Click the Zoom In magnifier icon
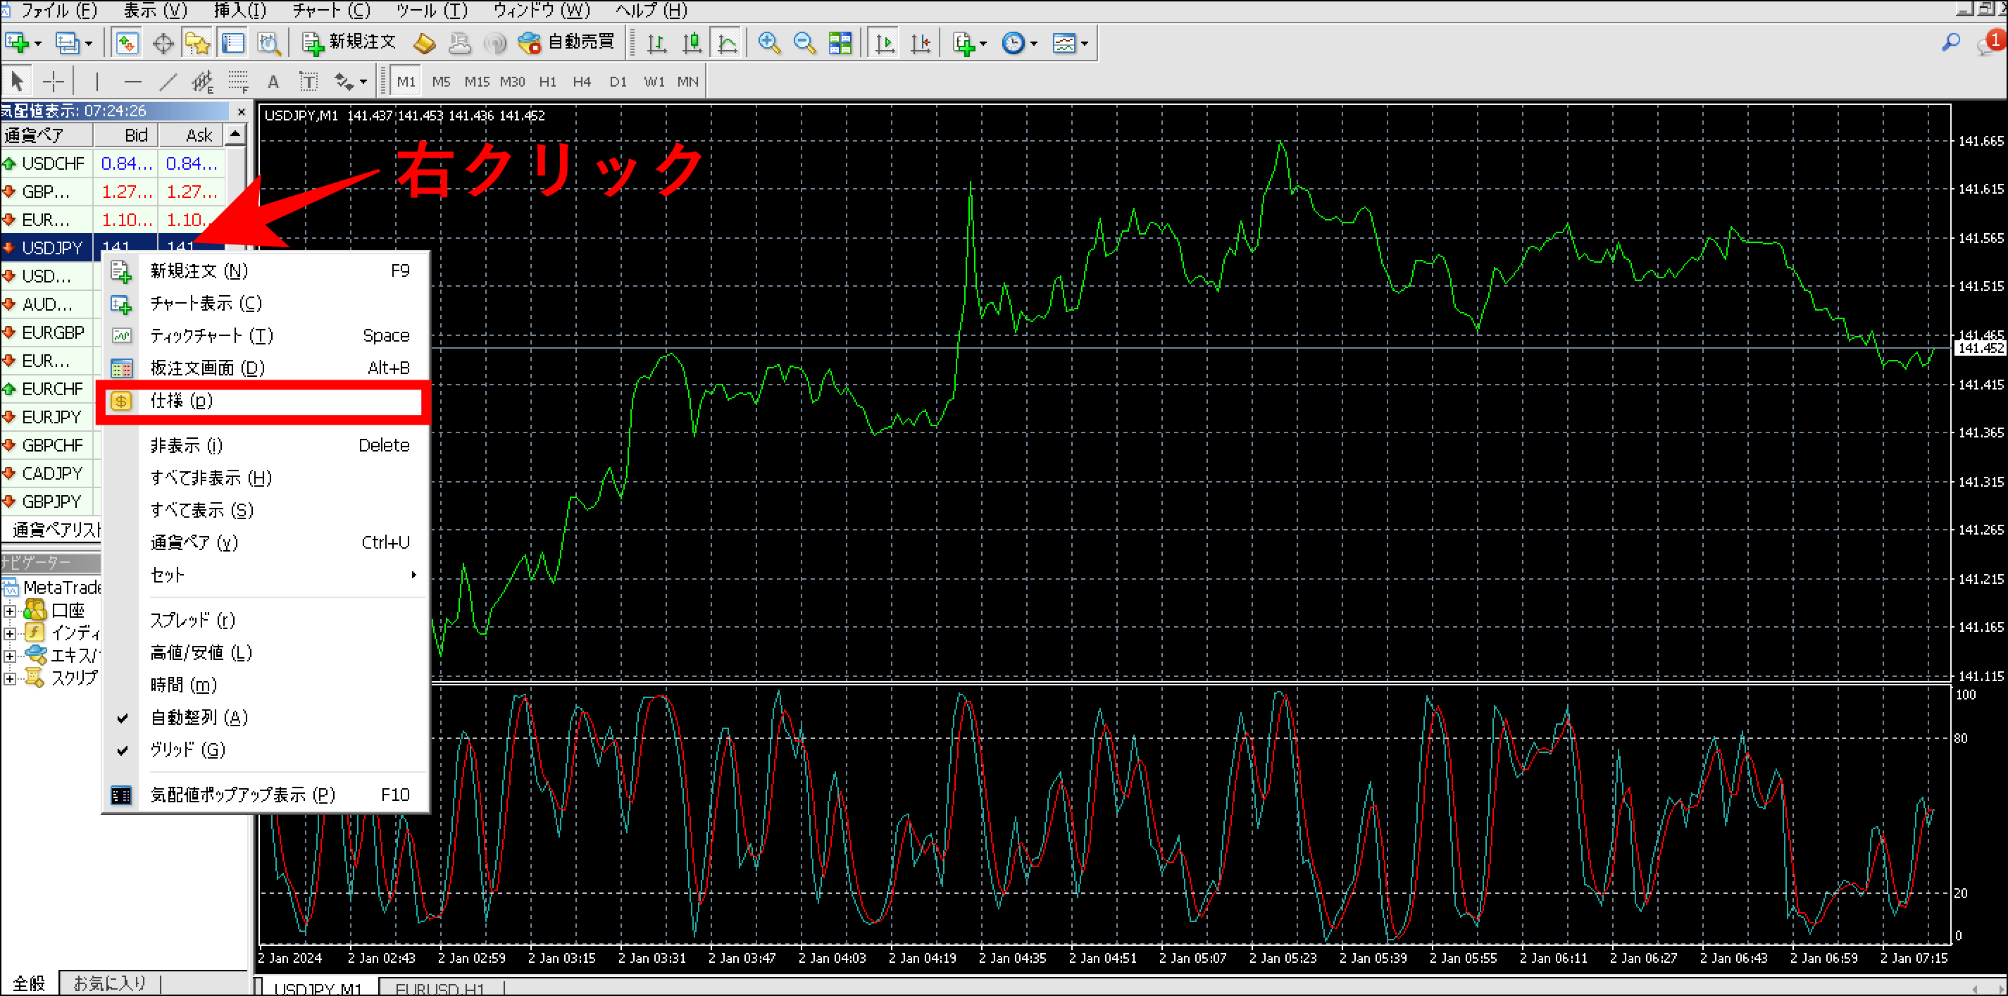The image size is (2008, 996). (x=768, y=43)
